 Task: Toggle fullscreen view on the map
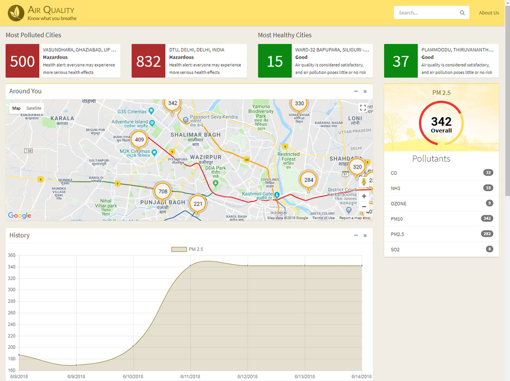tap(363, 108)
